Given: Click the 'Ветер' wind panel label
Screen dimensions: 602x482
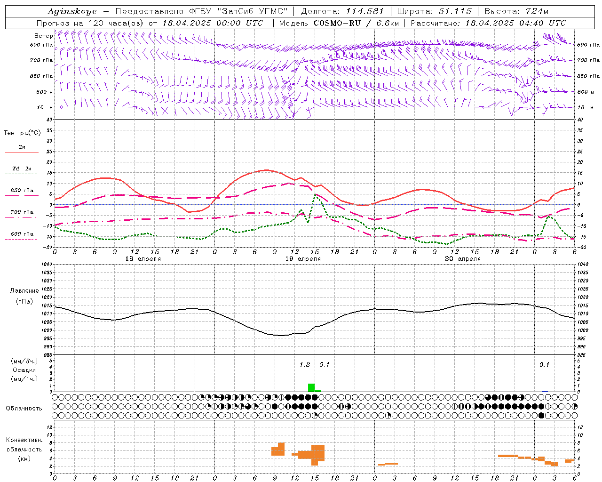Looking at the screenshot, I should [43, 36].
